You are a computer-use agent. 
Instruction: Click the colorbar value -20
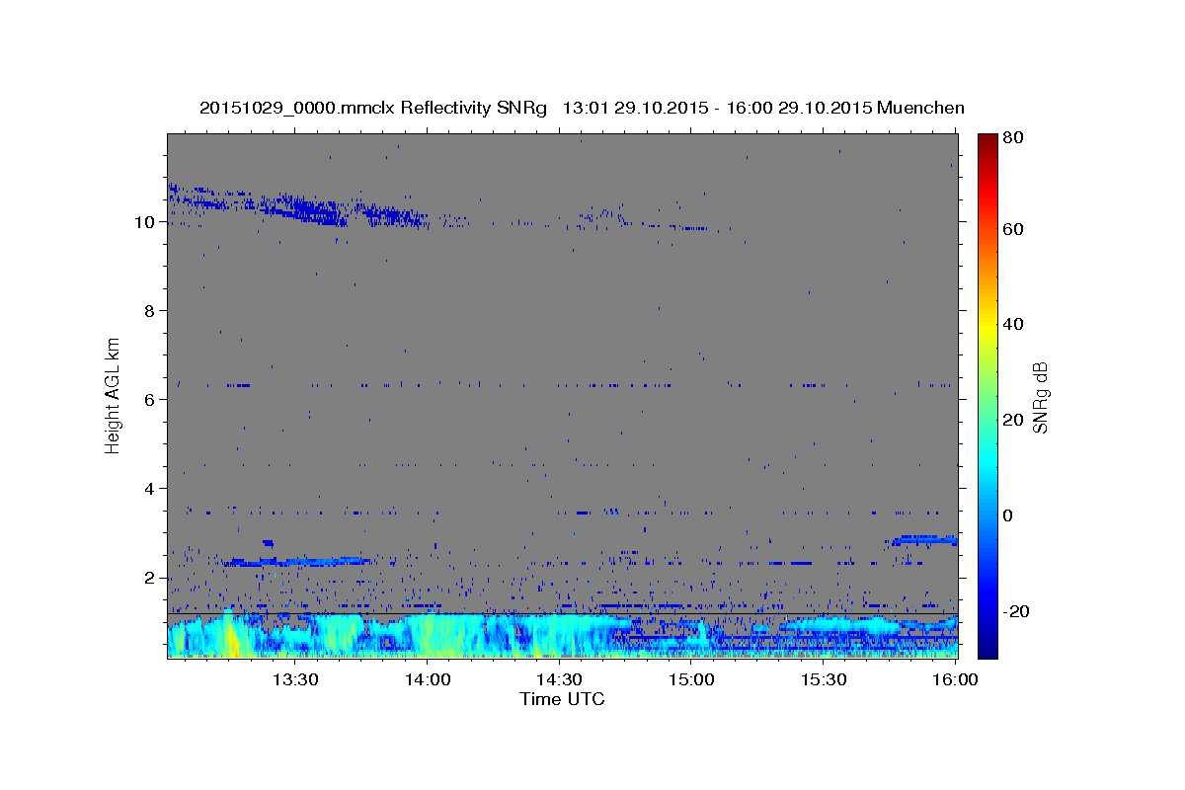[x=1015, y=612]
